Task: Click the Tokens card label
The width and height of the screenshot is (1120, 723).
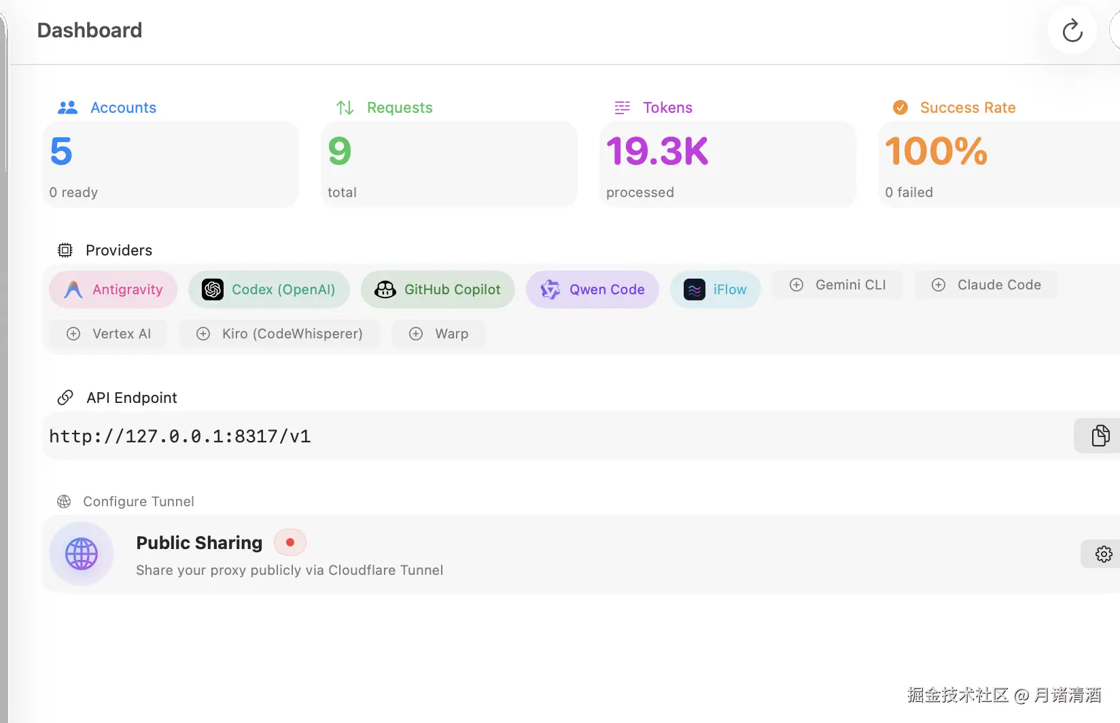Action: point(668,107)
